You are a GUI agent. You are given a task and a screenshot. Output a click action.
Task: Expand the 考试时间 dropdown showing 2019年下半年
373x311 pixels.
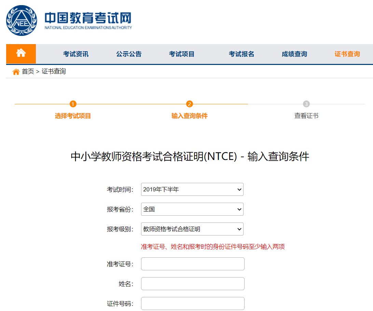[192, 189]
